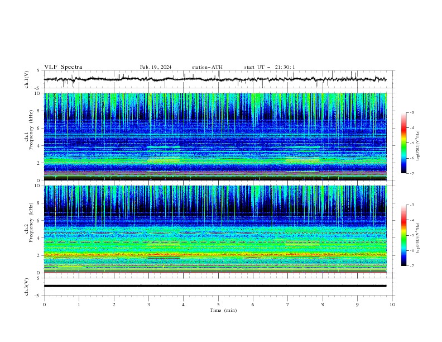
Task: Click the time axis tick label "9"
Action: tap(357, 305)
